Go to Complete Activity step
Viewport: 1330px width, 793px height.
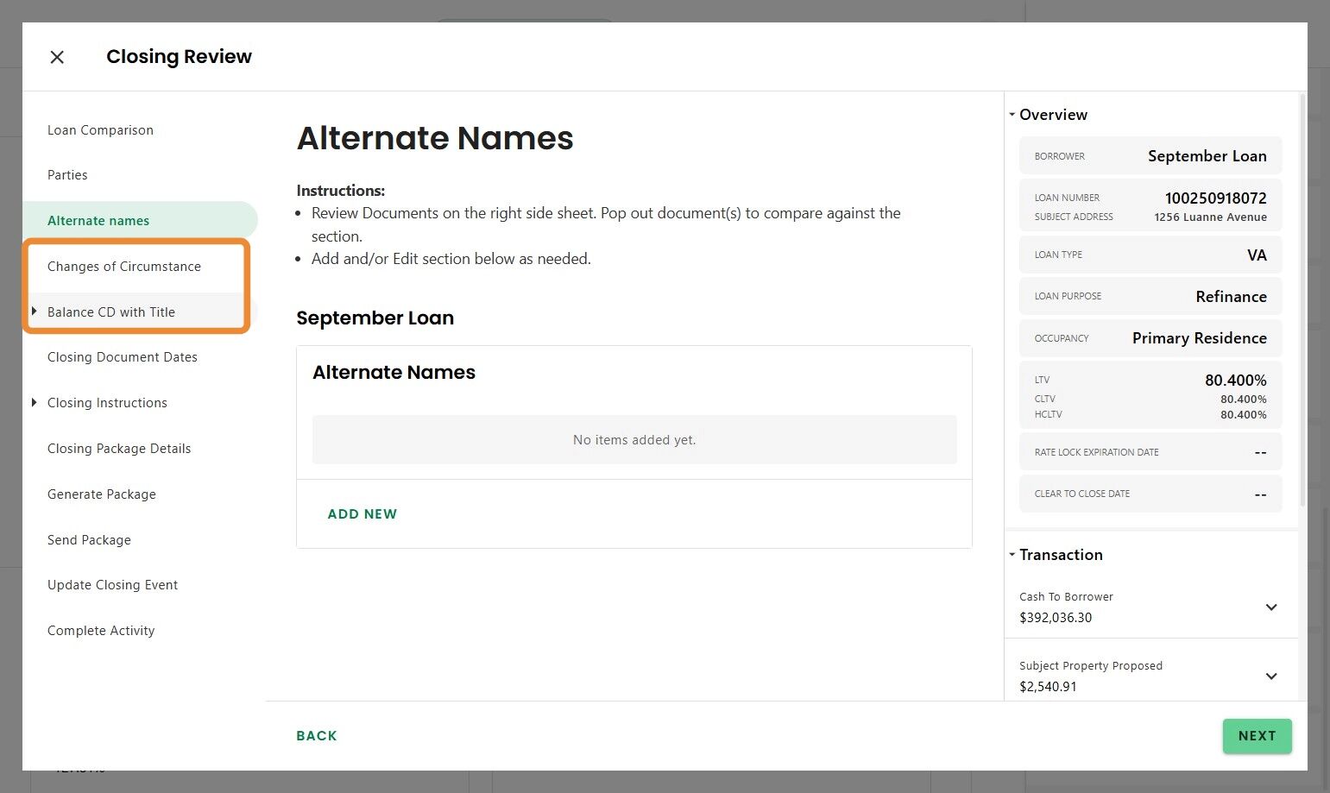pyautogui.click(x=101, y=631)
